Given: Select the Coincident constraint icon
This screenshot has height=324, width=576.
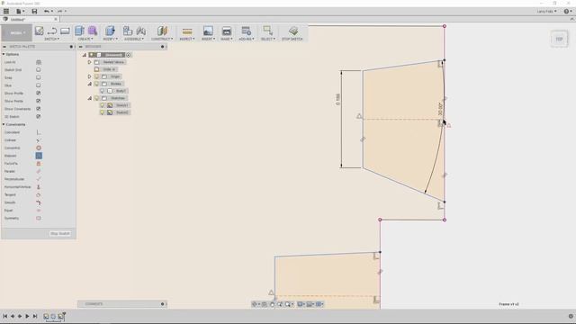Looking at the screenshot, I should coord(39,132).
